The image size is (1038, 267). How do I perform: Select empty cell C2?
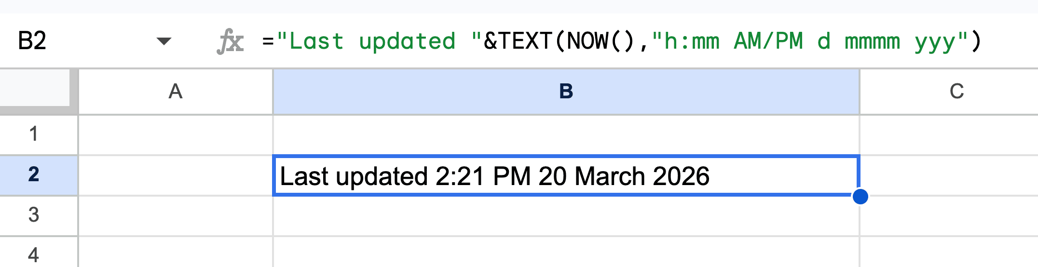[x=948, y=175]
